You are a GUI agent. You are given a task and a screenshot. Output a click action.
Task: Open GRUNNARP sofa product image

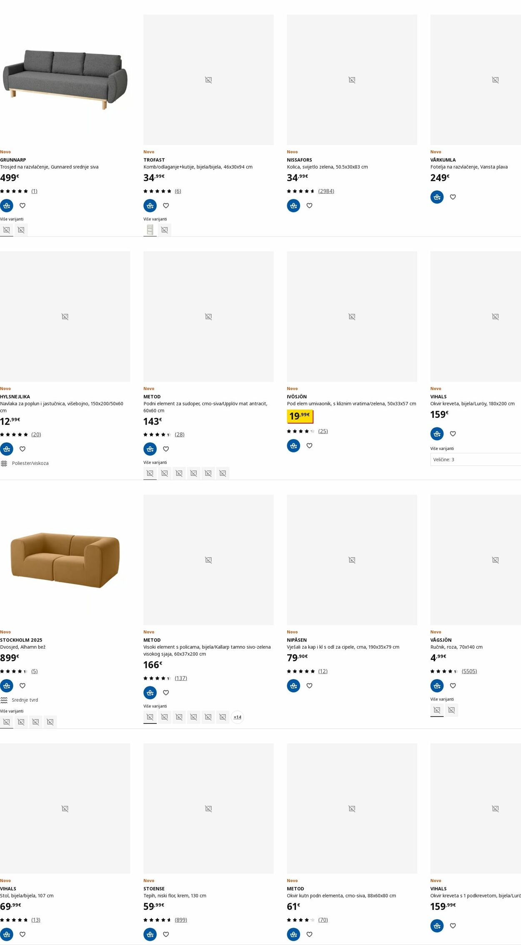[x=65, y=80]
